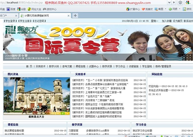This screenshot has width=193, height=137.
Task: Open article 圆明园进入全面维护阶段修复开放
Action: tap(103, 116)
